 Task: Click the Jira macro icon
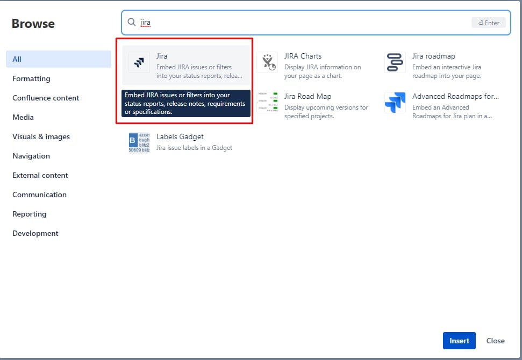click(x=139, y=62)
